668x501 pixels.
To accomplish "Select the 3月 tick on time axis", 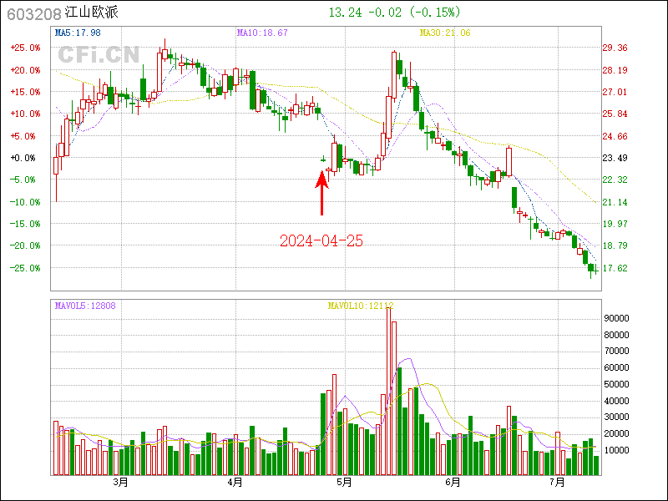I will 120,482.
